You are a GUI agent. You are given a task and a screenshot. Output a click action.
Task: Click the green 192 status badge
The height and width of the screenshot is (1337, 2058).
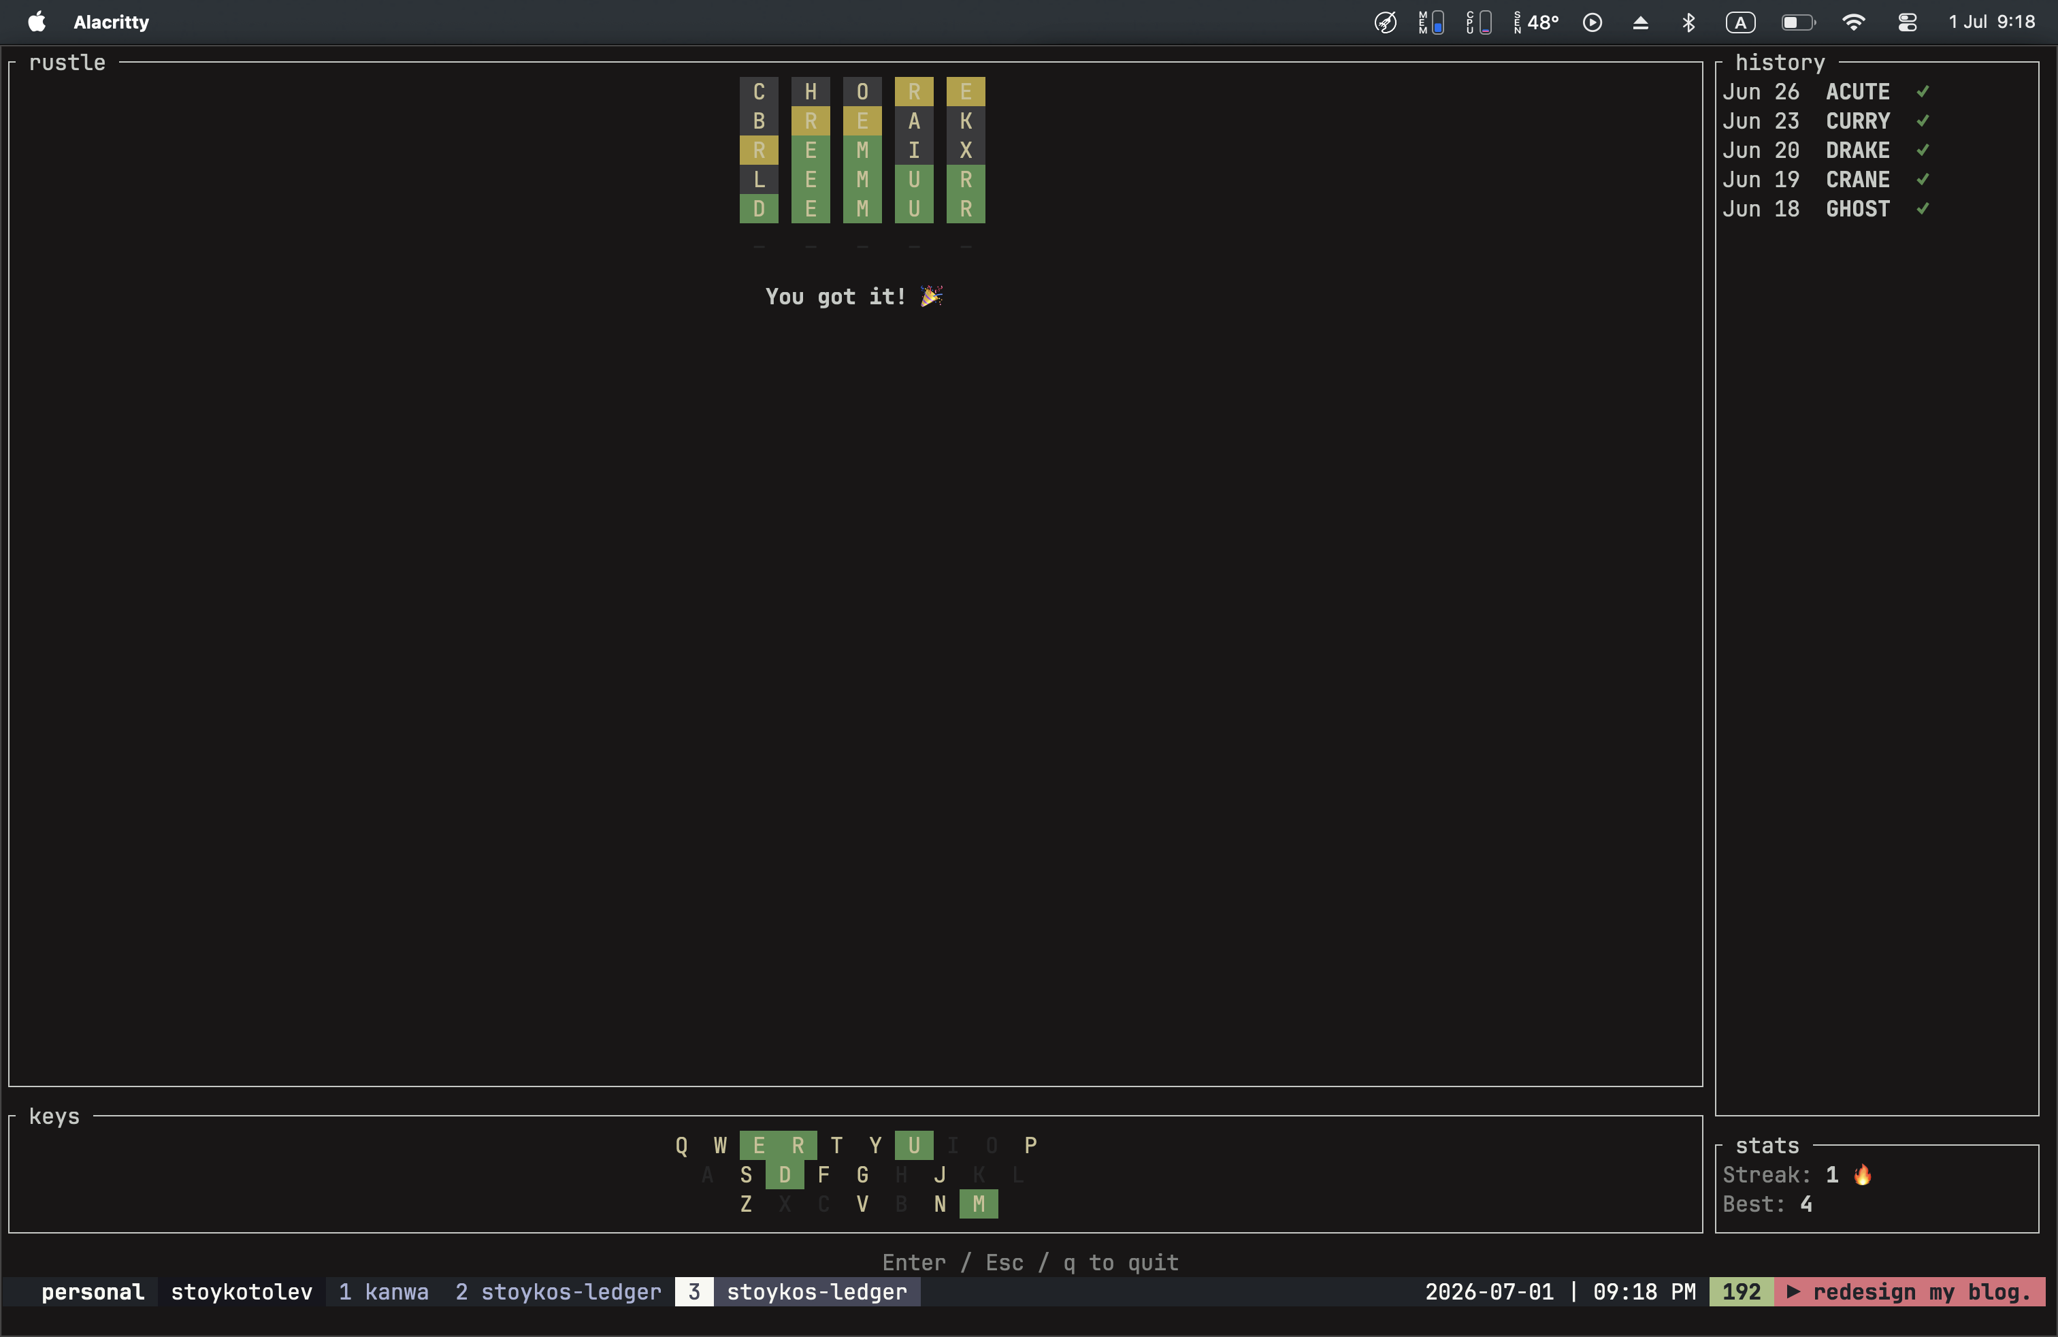click(x=1741, y=1291)
